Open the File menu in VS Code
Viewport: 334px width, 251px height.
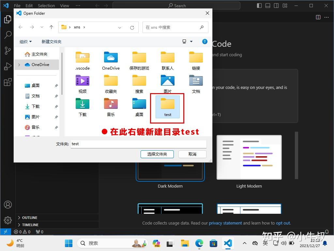(17, 6)
